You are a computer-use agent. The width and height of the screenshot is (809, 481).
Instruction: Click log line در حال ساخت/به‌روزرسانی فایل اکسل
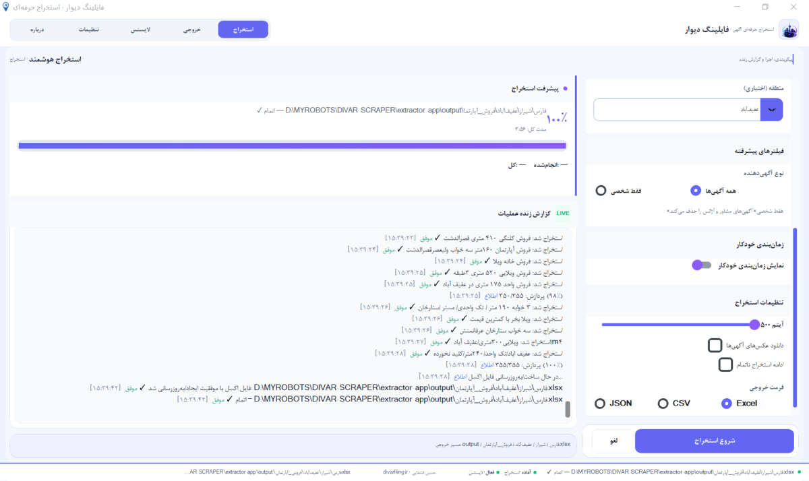click(x=490, y=376)
